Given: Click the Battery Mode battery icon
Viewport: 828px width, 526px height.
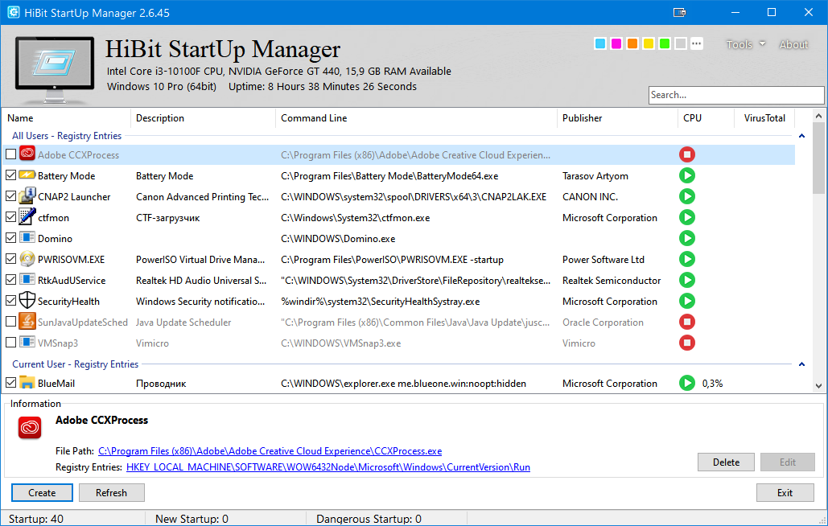Looking at the screenshot, I should click(x=27, y=175).
